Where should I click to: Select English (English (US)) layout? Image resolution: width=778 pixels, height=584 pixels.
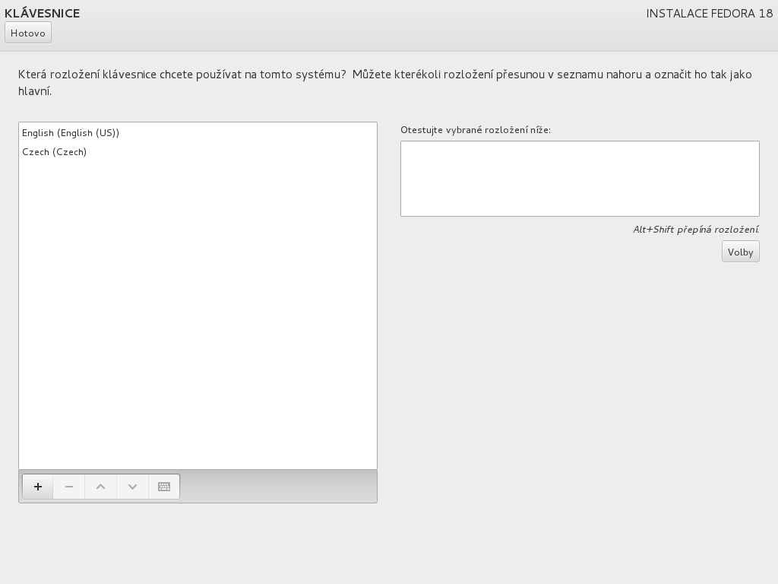pyautogui.click(x=71, y=133)
